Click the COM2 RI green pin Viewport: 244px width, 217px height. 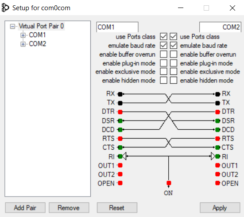click(x=217, y=156)
